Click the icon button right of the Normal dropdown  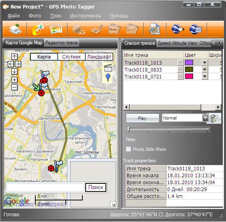click(x=214, y=118)
